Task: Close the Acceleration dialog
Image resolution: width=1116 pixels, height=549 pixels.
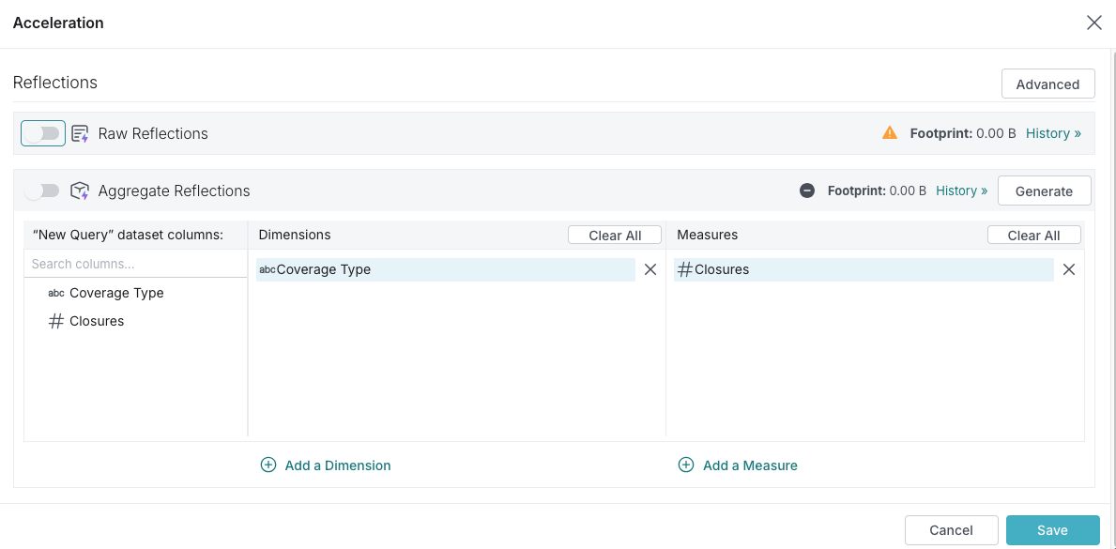Action: [x=1093, y=23]
